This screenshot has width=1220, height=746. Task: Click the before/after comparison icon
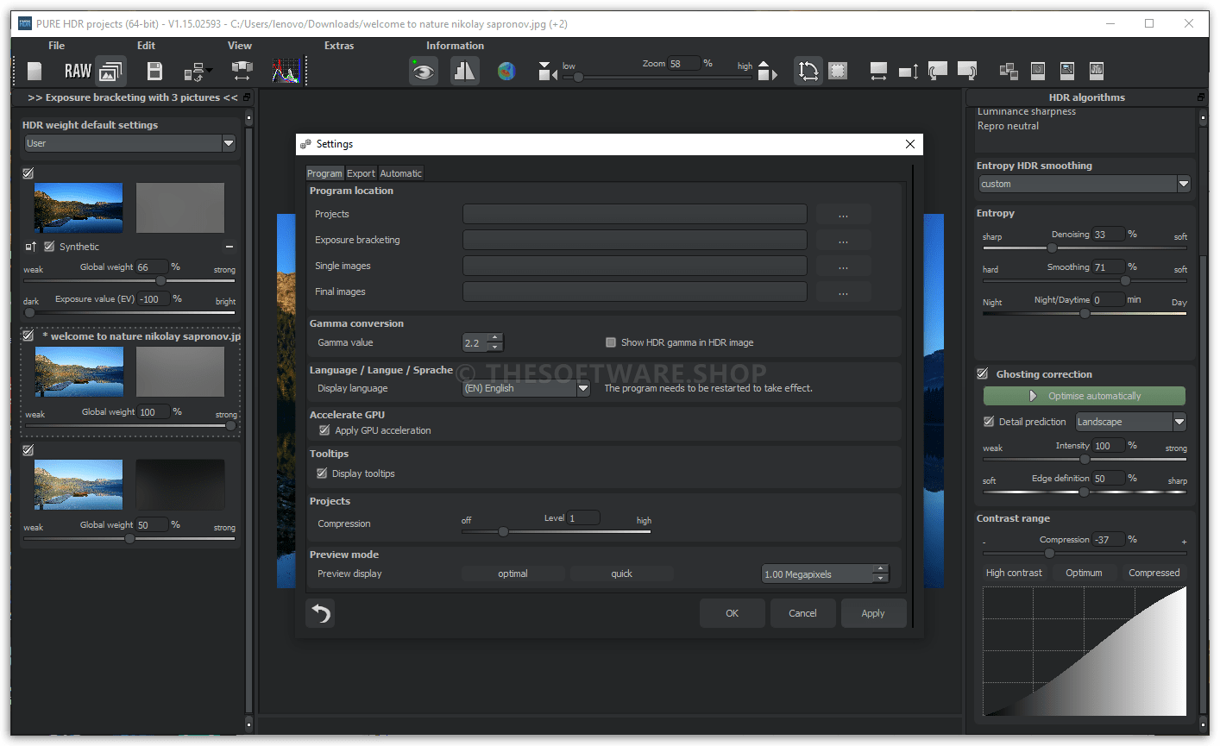(464, 71)
